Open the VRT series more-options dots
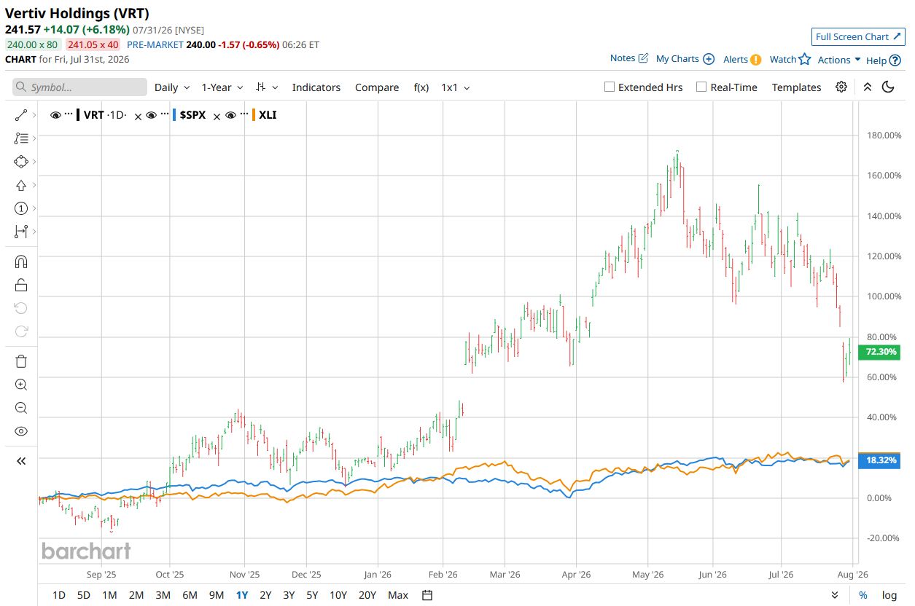The image size is (915, 606). coord(68,114)
